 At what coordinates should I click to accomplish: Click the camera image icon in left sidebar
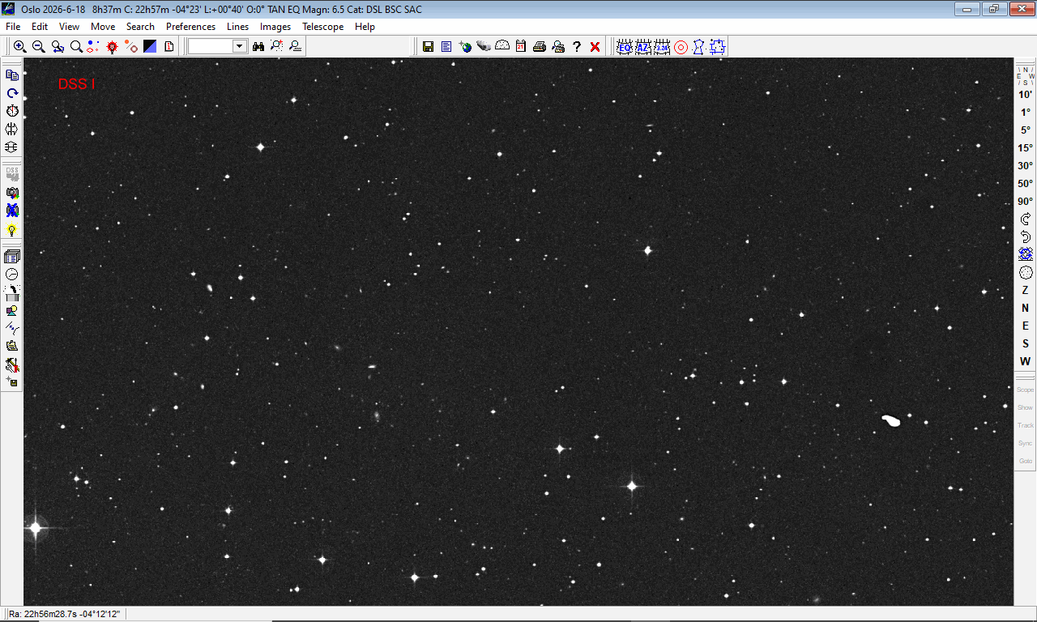coord(12,193)
